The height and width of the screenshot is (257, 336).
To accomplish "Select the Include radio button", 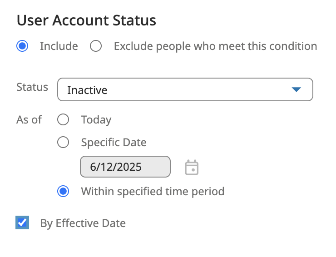I will pos(22,46).
